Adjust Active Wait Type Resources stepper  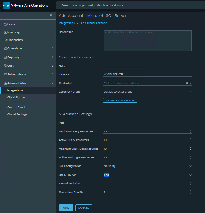[190, 157]
